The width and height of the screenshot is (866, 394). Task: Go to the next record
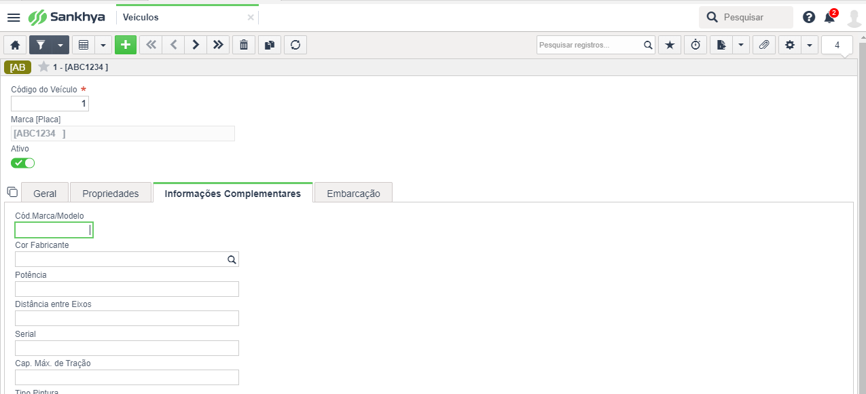(x=196, y=45)
